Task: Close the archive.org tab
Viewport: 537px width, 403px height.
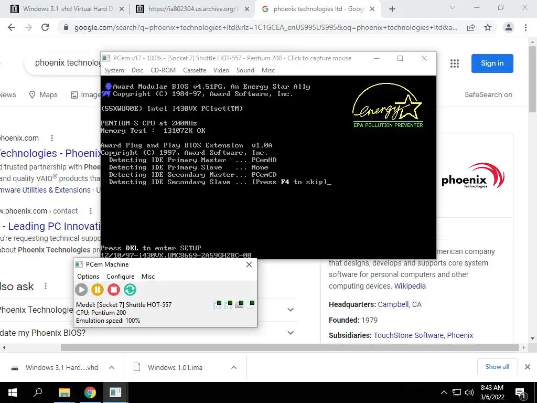Action: 247,9
